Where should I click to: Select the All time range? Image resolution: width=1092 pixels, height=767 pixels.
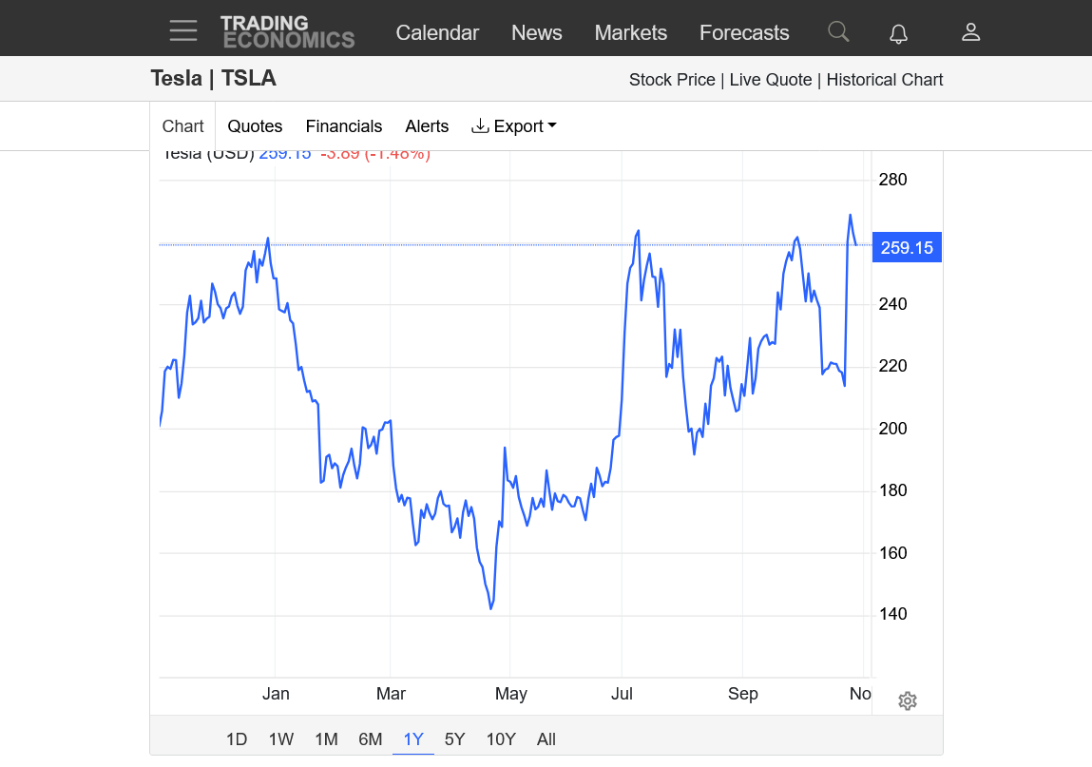pyautogui.click(x=546, y=739)
